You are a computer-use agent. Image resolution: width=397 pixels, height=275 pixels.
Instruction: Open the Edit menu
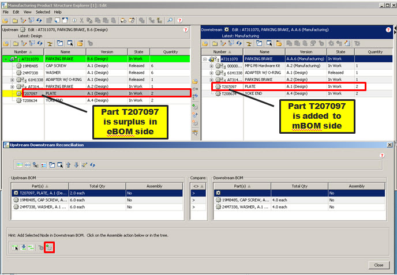tap(16, 12)
